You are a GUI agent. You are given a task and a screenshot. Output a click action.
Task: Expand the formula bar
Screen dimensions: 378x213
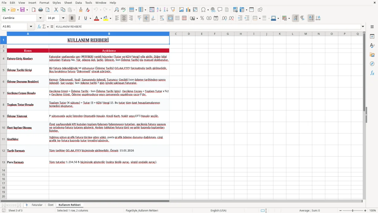(363, 27)
